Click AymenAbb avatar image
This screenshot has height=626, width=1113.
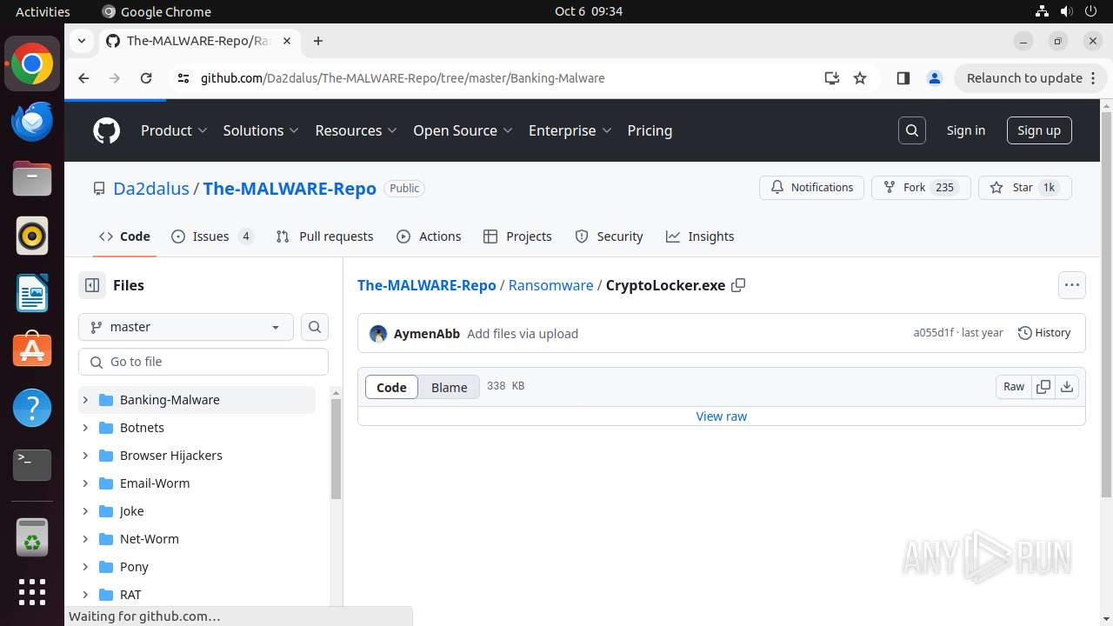(x=378, y=334)
